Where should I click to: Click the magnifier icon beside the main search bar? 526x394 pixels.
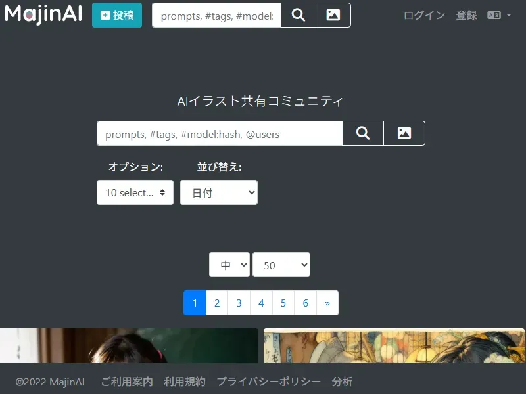tap(362, 133)
